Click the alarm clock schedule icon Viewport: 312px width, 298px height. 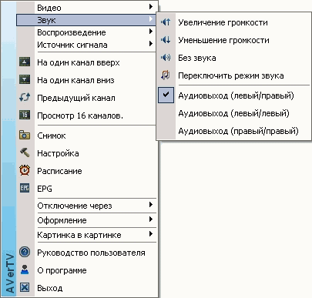coord(25,170)
